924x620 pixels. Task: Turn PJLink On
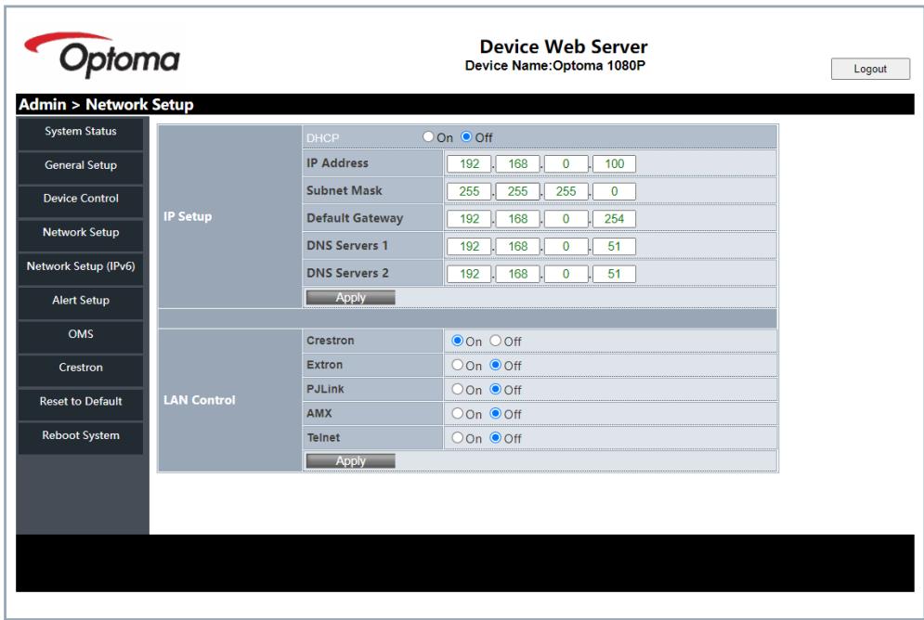click(457, 389)
